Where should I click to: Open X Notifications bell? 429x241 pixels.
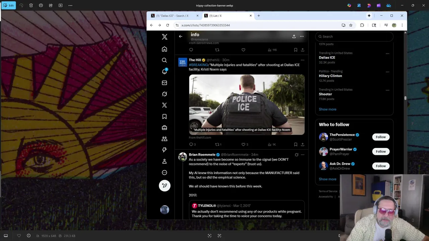(164, 71)
